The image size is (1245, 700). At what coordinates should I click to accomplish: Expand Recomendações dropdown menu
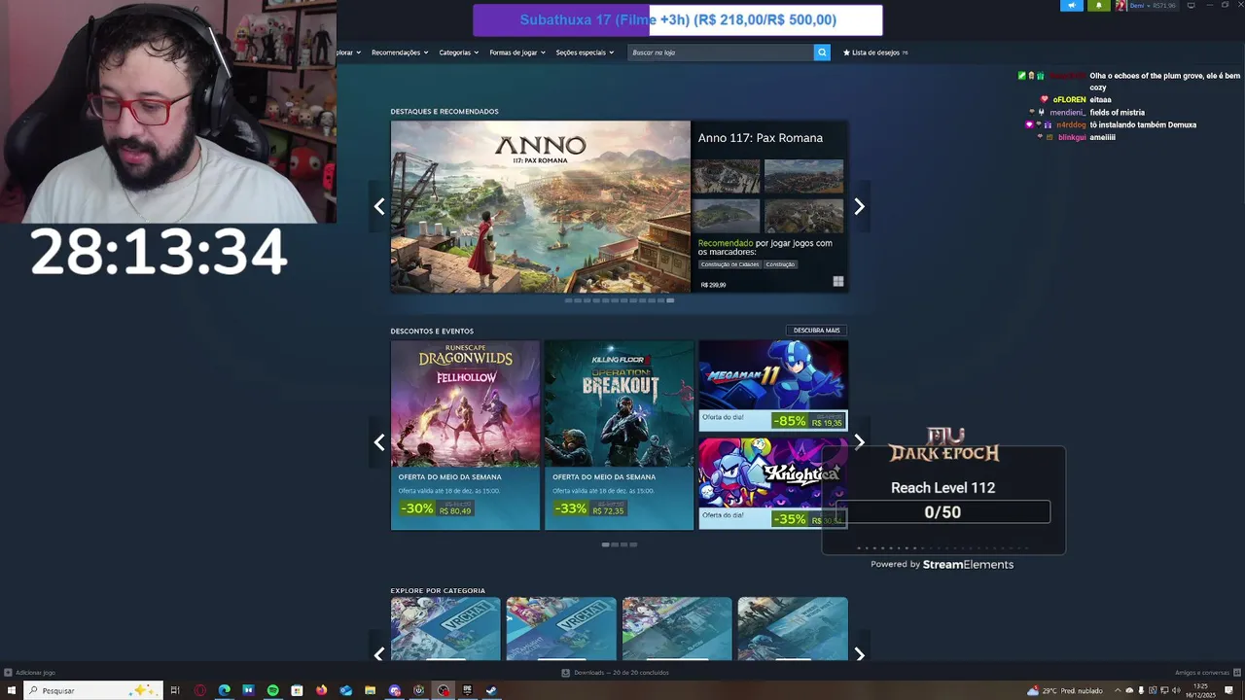click(400, 52)
